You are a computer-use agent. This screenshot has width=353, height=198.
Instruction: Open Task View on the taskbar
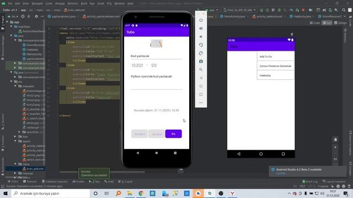106,193
